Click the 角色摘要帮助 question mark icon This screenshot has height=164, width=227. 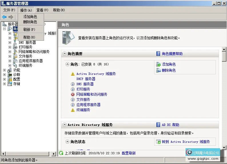(158, 54)
